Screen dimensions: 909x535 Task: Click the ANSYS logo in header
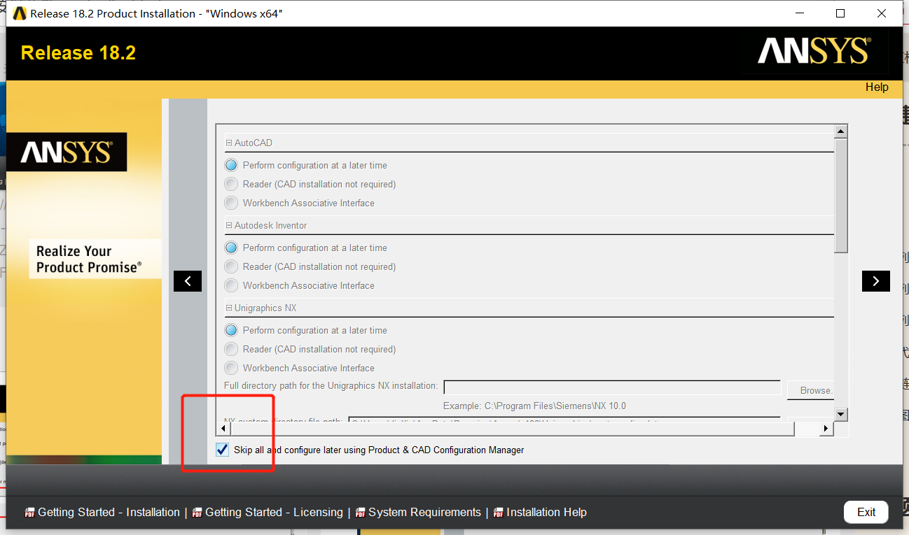814,52
